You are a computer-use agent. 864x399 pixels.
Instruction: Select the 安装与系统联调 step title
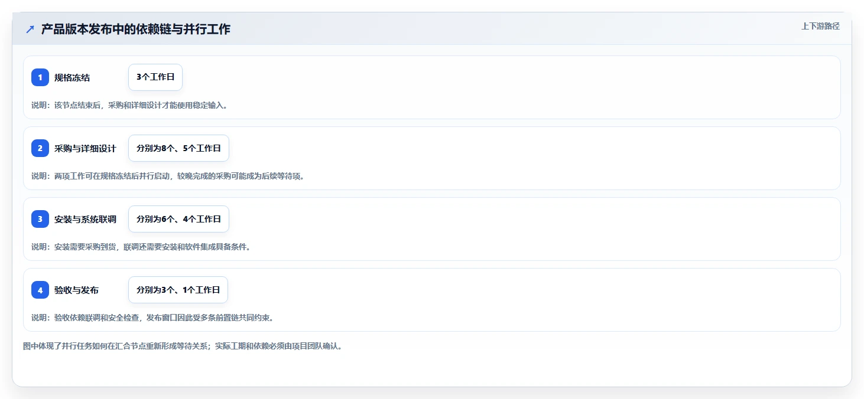click(85, 219)
